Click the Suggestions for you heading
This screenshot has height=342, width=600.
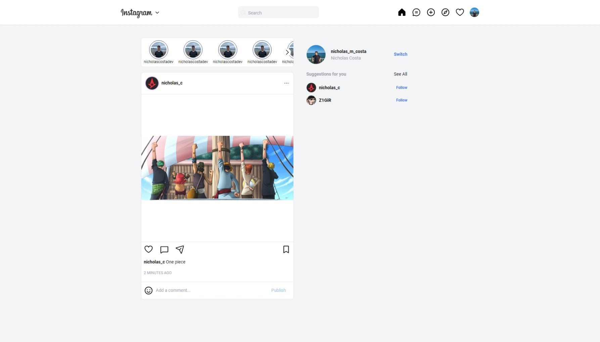pyautogui.click(x=326, y=74)
